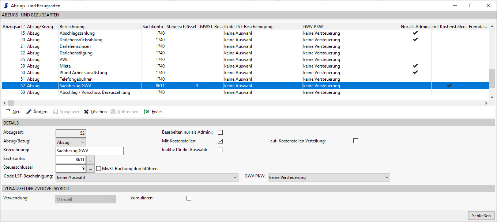This screenshot has height=222, width=497.
Task: Enable 'aut. Kostenstellen Verteilung' checkbox
Action: (x=355, y=141)
